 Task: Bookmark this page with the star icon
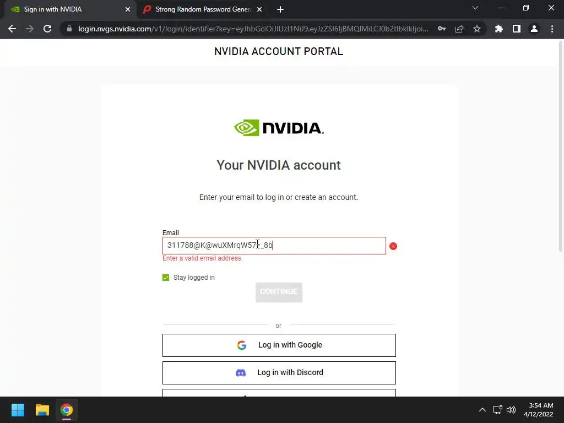(477, 29)
